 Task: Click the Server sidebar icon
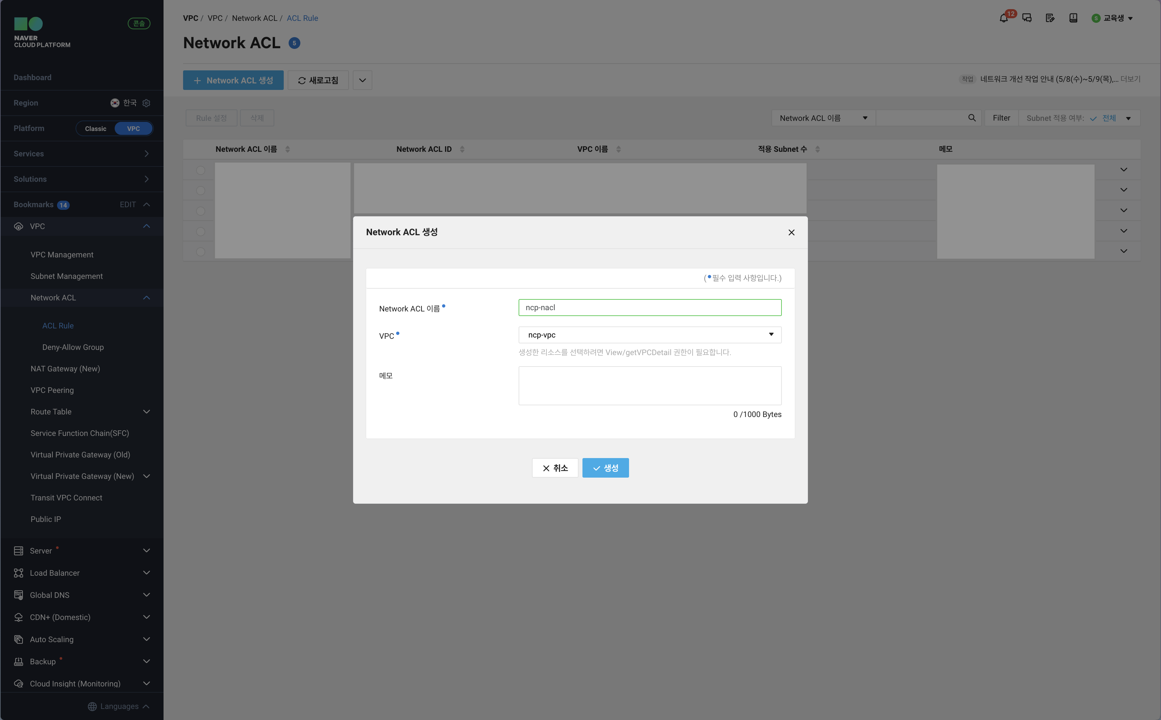point(19,551)
